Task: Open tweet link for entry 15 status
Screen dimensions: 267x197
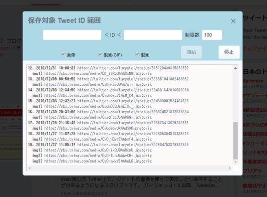Action: point(133,101)
